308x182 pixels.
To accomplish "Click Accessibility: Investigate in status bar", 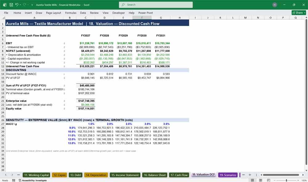I will pyautogui.click(x=33, y=180).
